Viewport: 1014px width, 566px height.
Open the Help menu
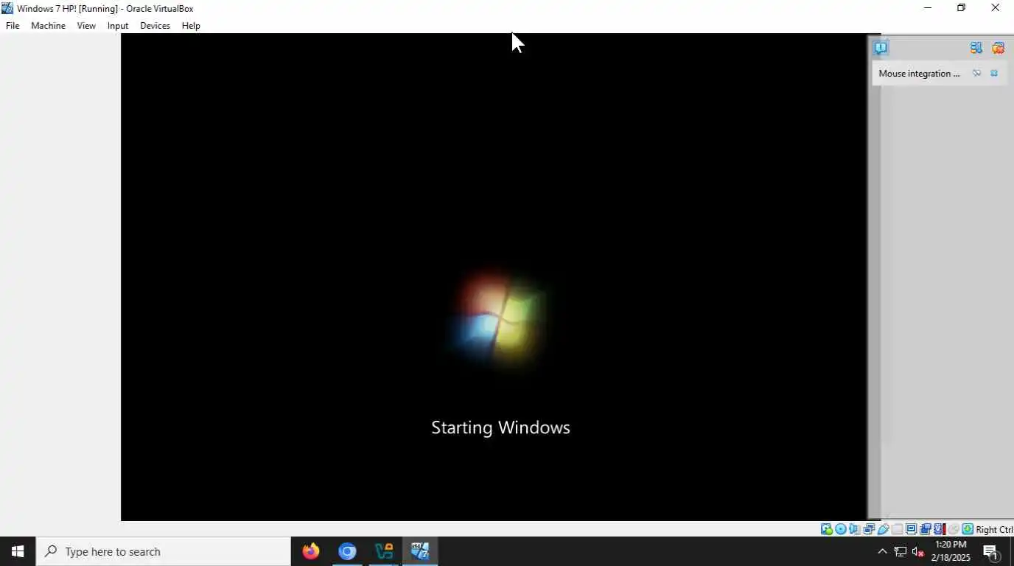pyautogui.click(x=191, y=25)
